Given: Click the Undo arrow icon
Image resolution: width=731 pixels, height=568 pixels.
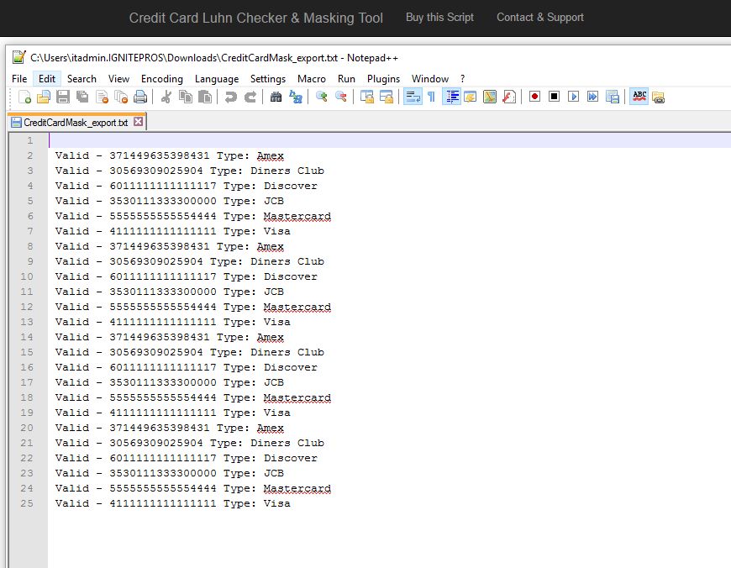Looking at the screenshot, I should click(x=230, y=97).
